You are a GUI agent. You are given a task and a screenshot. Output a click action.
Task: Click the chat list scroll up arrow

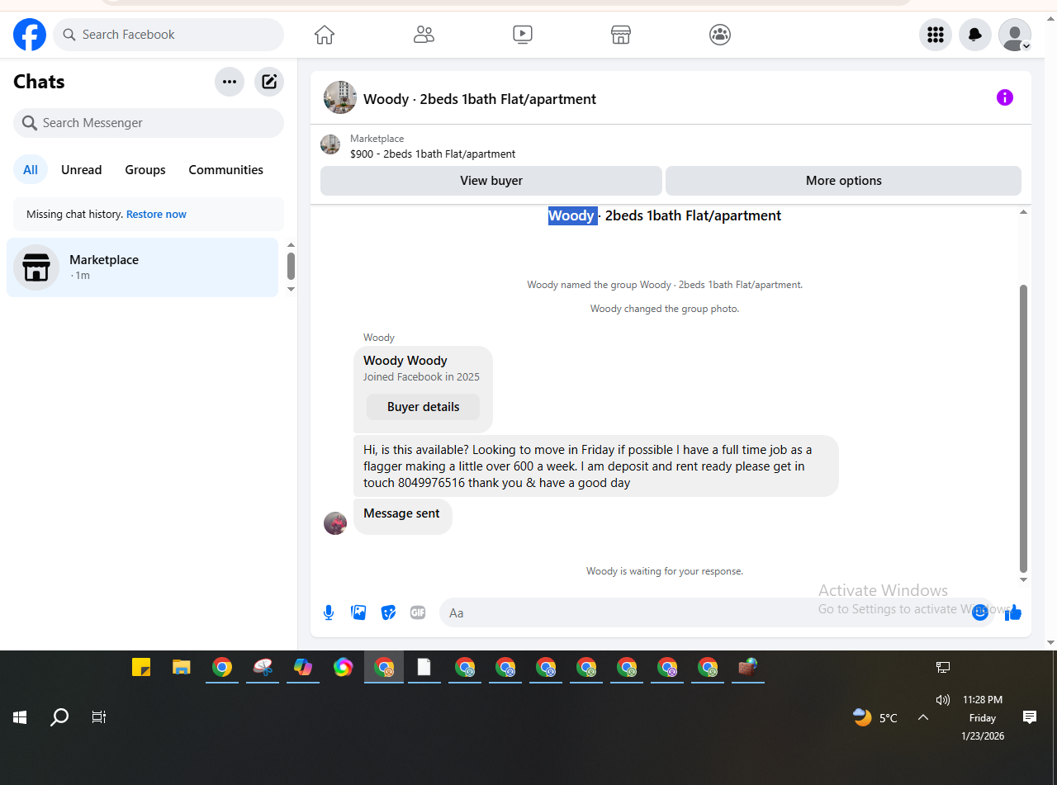(x=291, y=245)
